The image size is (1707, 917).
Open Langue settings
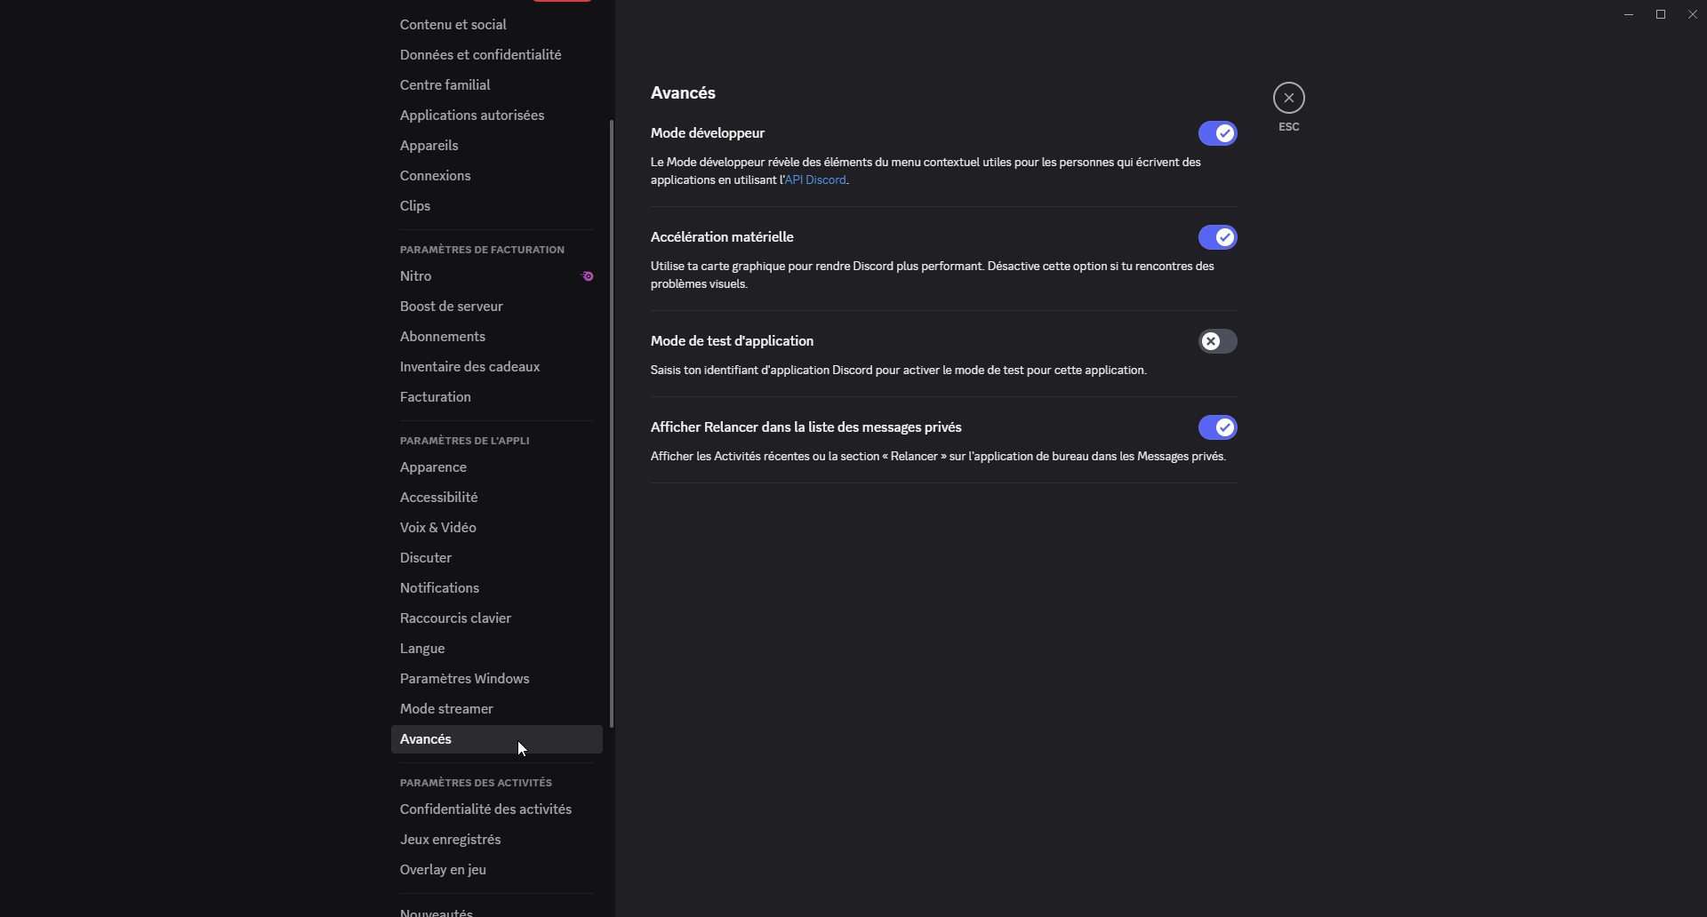click(422, 648)
